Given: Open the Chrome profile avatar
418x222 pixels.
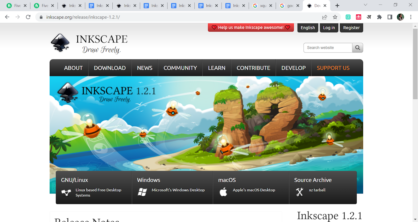Looking at the screenshot, I should (400, 17).
